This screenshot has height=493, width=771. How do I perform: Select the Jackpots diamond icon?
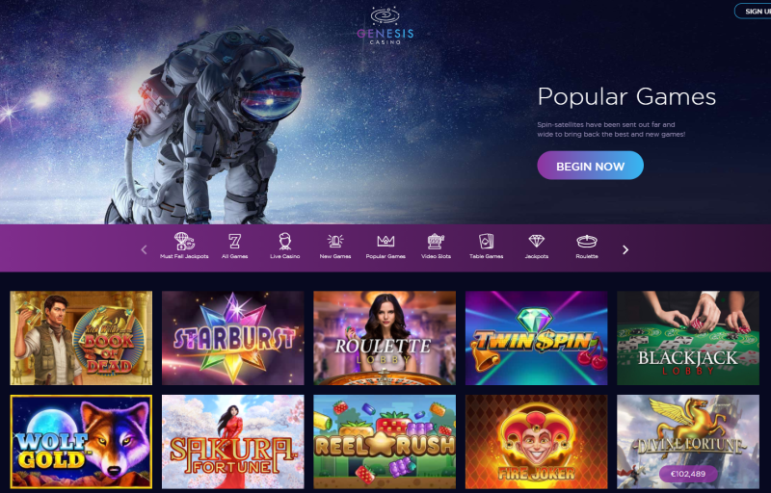(x=537, y=241)
